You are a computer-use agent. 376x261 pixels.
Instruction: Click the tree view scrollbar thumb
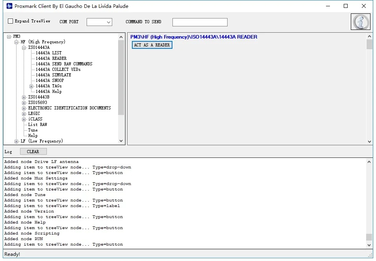pyautogui.click(x=121, y=78)
